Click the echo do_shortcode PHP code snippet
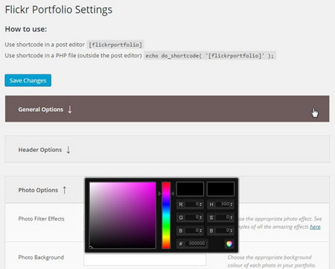 [210, 56]
